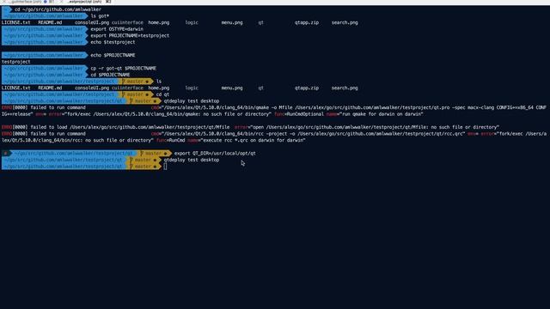Click the 'echo $testproject' command

(x=113, y=42)
